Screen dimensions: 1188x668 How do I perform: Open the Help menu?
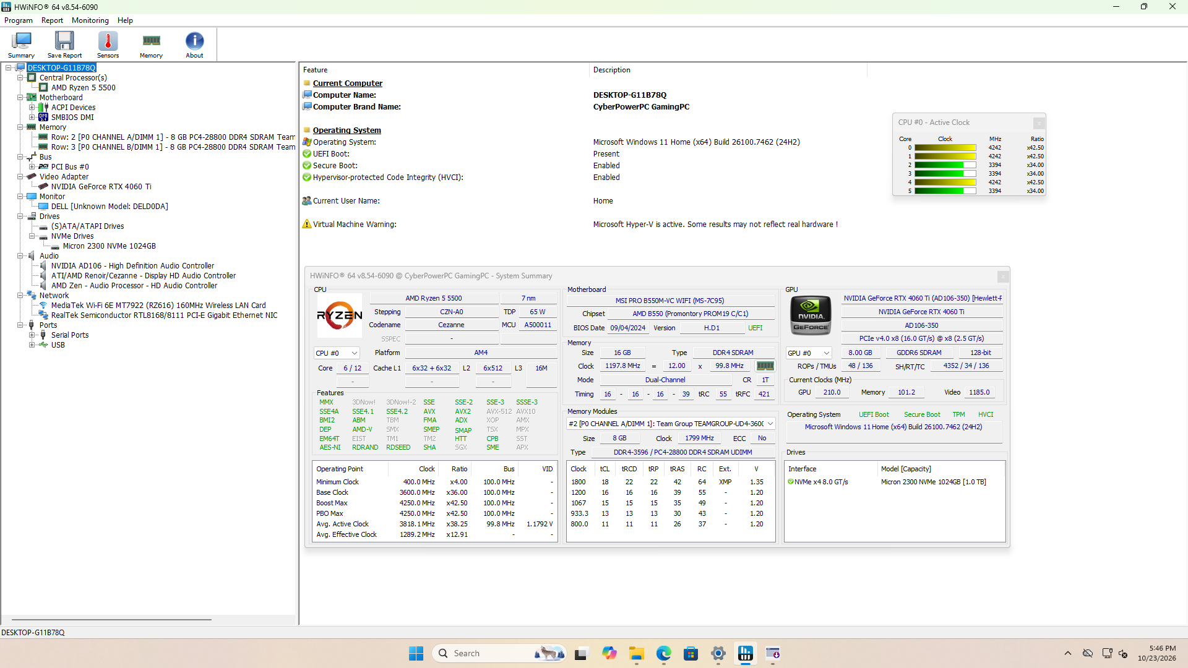click(125, 20)
